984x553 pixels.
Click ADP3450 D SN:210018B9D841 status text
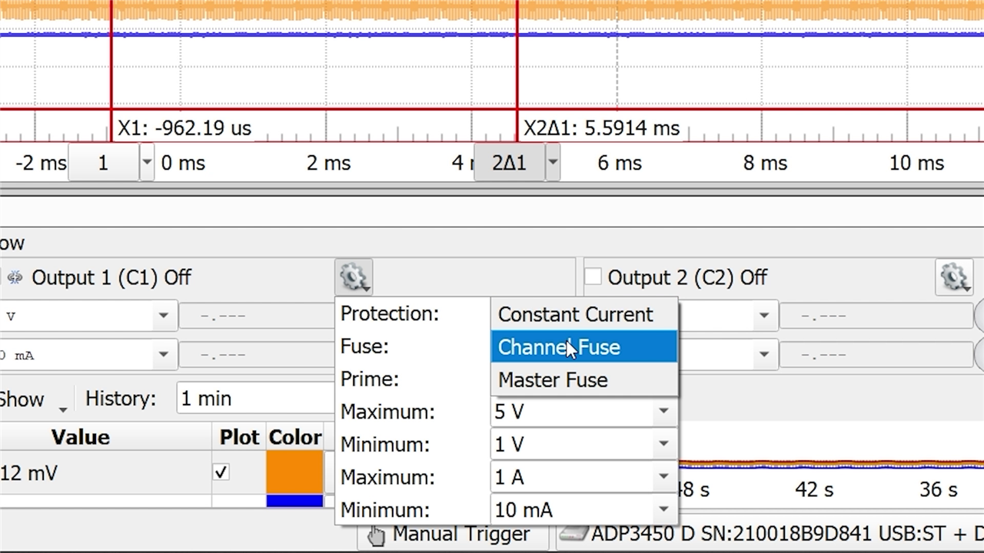pos(786,534)
